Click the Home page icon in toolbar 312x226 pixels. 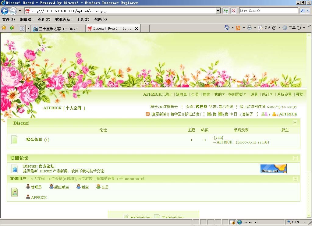(227, 28)
